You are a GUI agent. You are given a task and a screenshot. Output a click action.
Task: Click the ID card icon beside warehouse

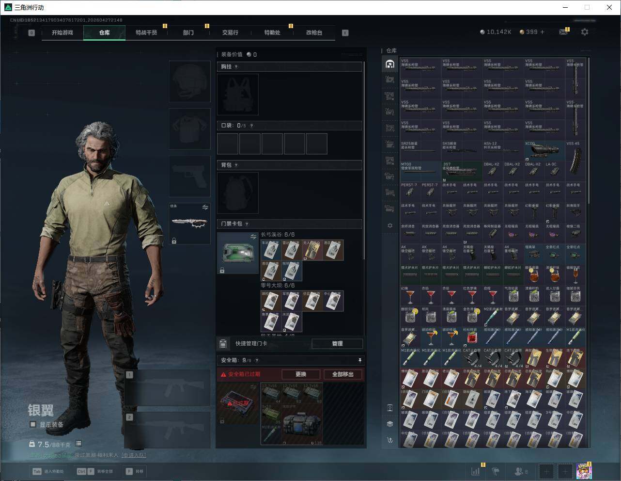pyautogui.click(x=390, y=408)
